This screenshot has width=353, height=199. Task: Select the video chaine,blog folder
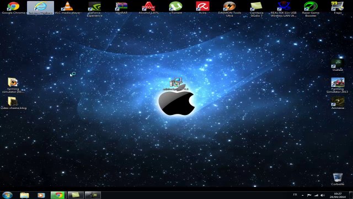click(x=13, y=103)
